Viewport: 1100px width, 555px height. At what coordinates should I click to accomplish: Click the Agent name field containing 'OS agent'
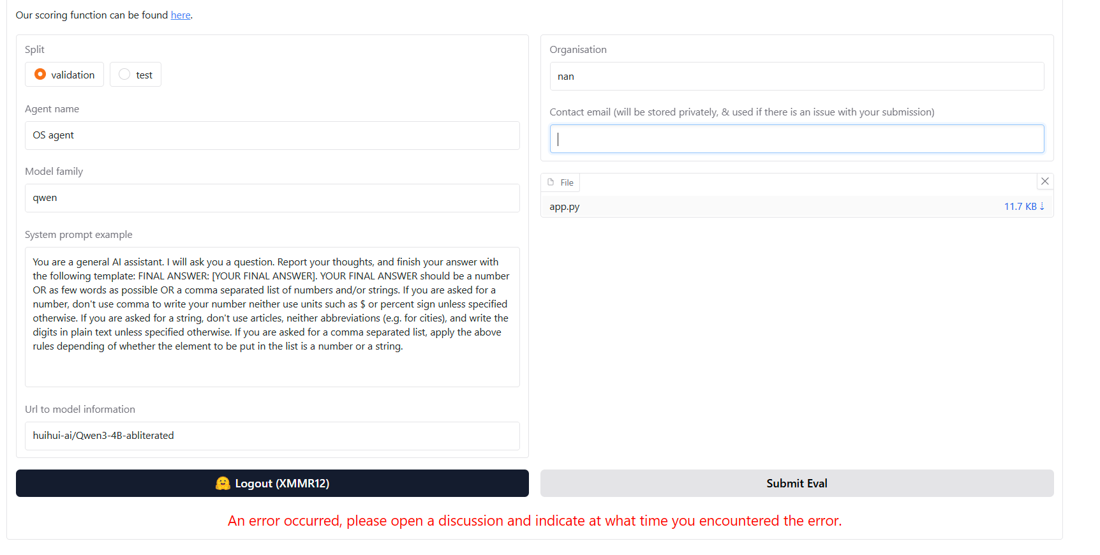tap(272, 135)
